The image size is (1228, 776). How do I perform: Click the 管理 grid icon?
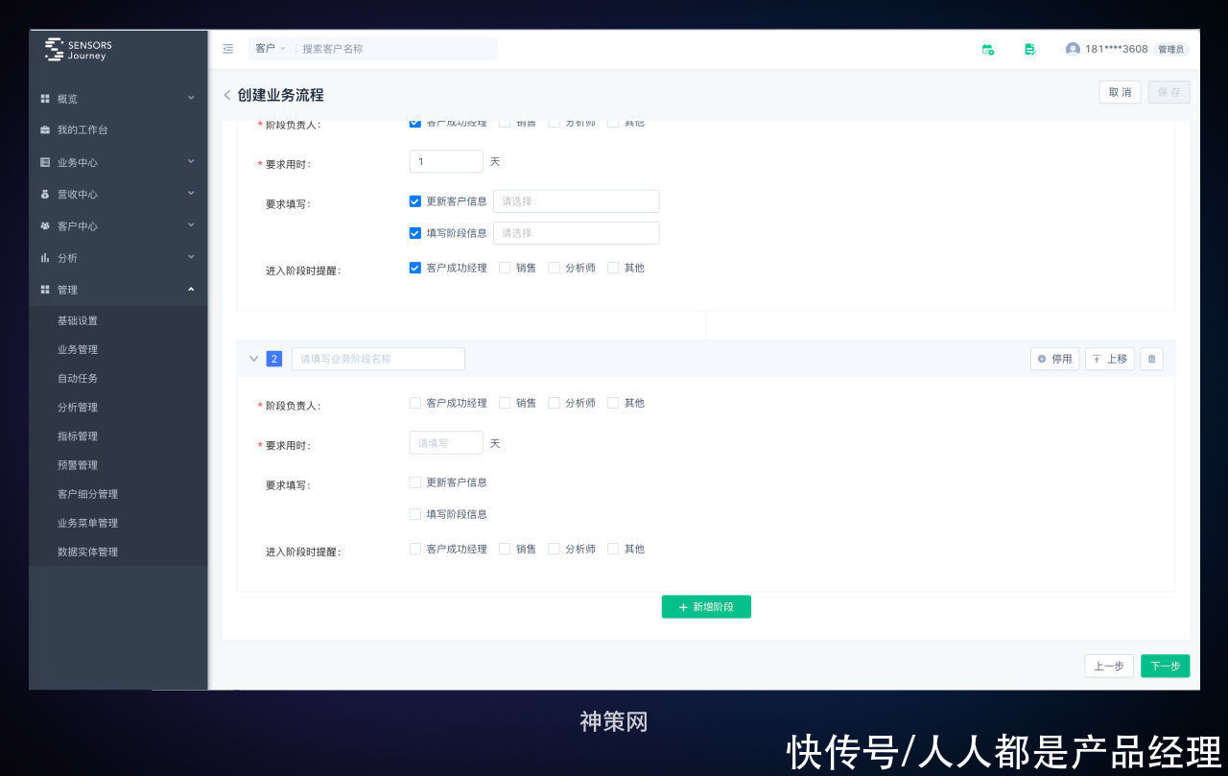click(x=45, y=290)
